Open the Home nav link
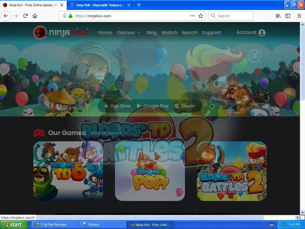Screen dimensions: 305x229 coord(105,33)
